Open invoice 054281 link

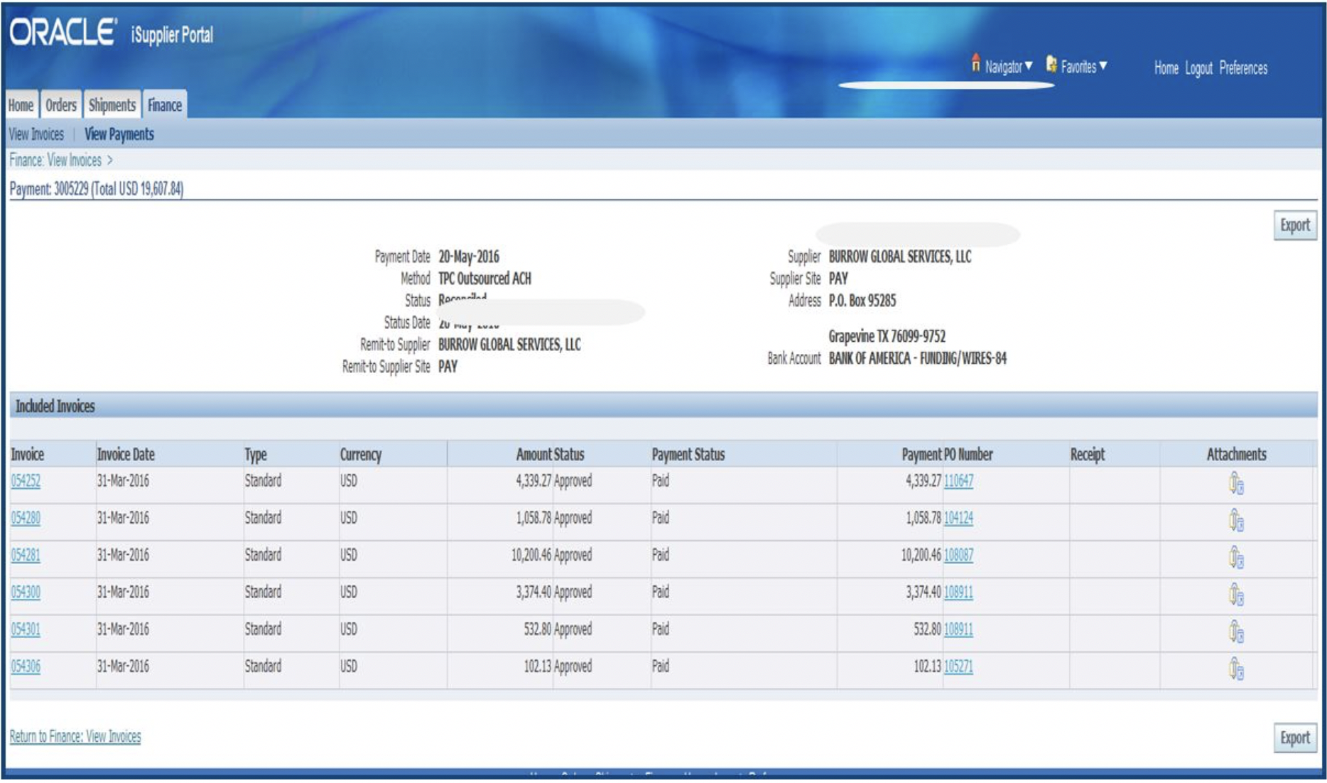26,555
